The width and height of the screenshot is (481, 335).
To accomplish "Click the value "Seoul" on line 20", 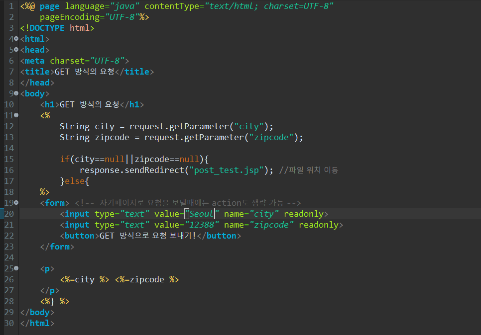I will [202, 214].
